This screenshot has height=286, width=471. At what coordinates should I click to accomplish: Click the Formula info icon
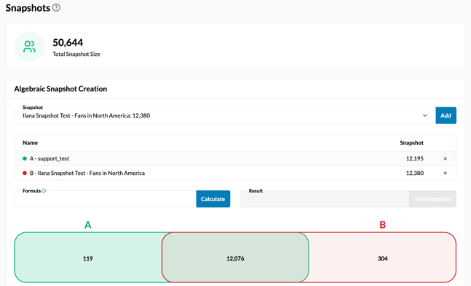(x=44, y=191)
